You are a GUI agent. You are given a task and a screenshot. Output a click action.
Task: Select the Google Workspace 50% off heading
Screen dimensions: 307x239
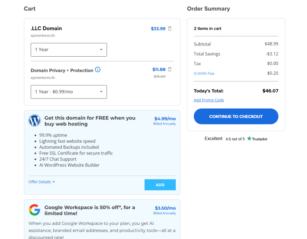[90, 210]
